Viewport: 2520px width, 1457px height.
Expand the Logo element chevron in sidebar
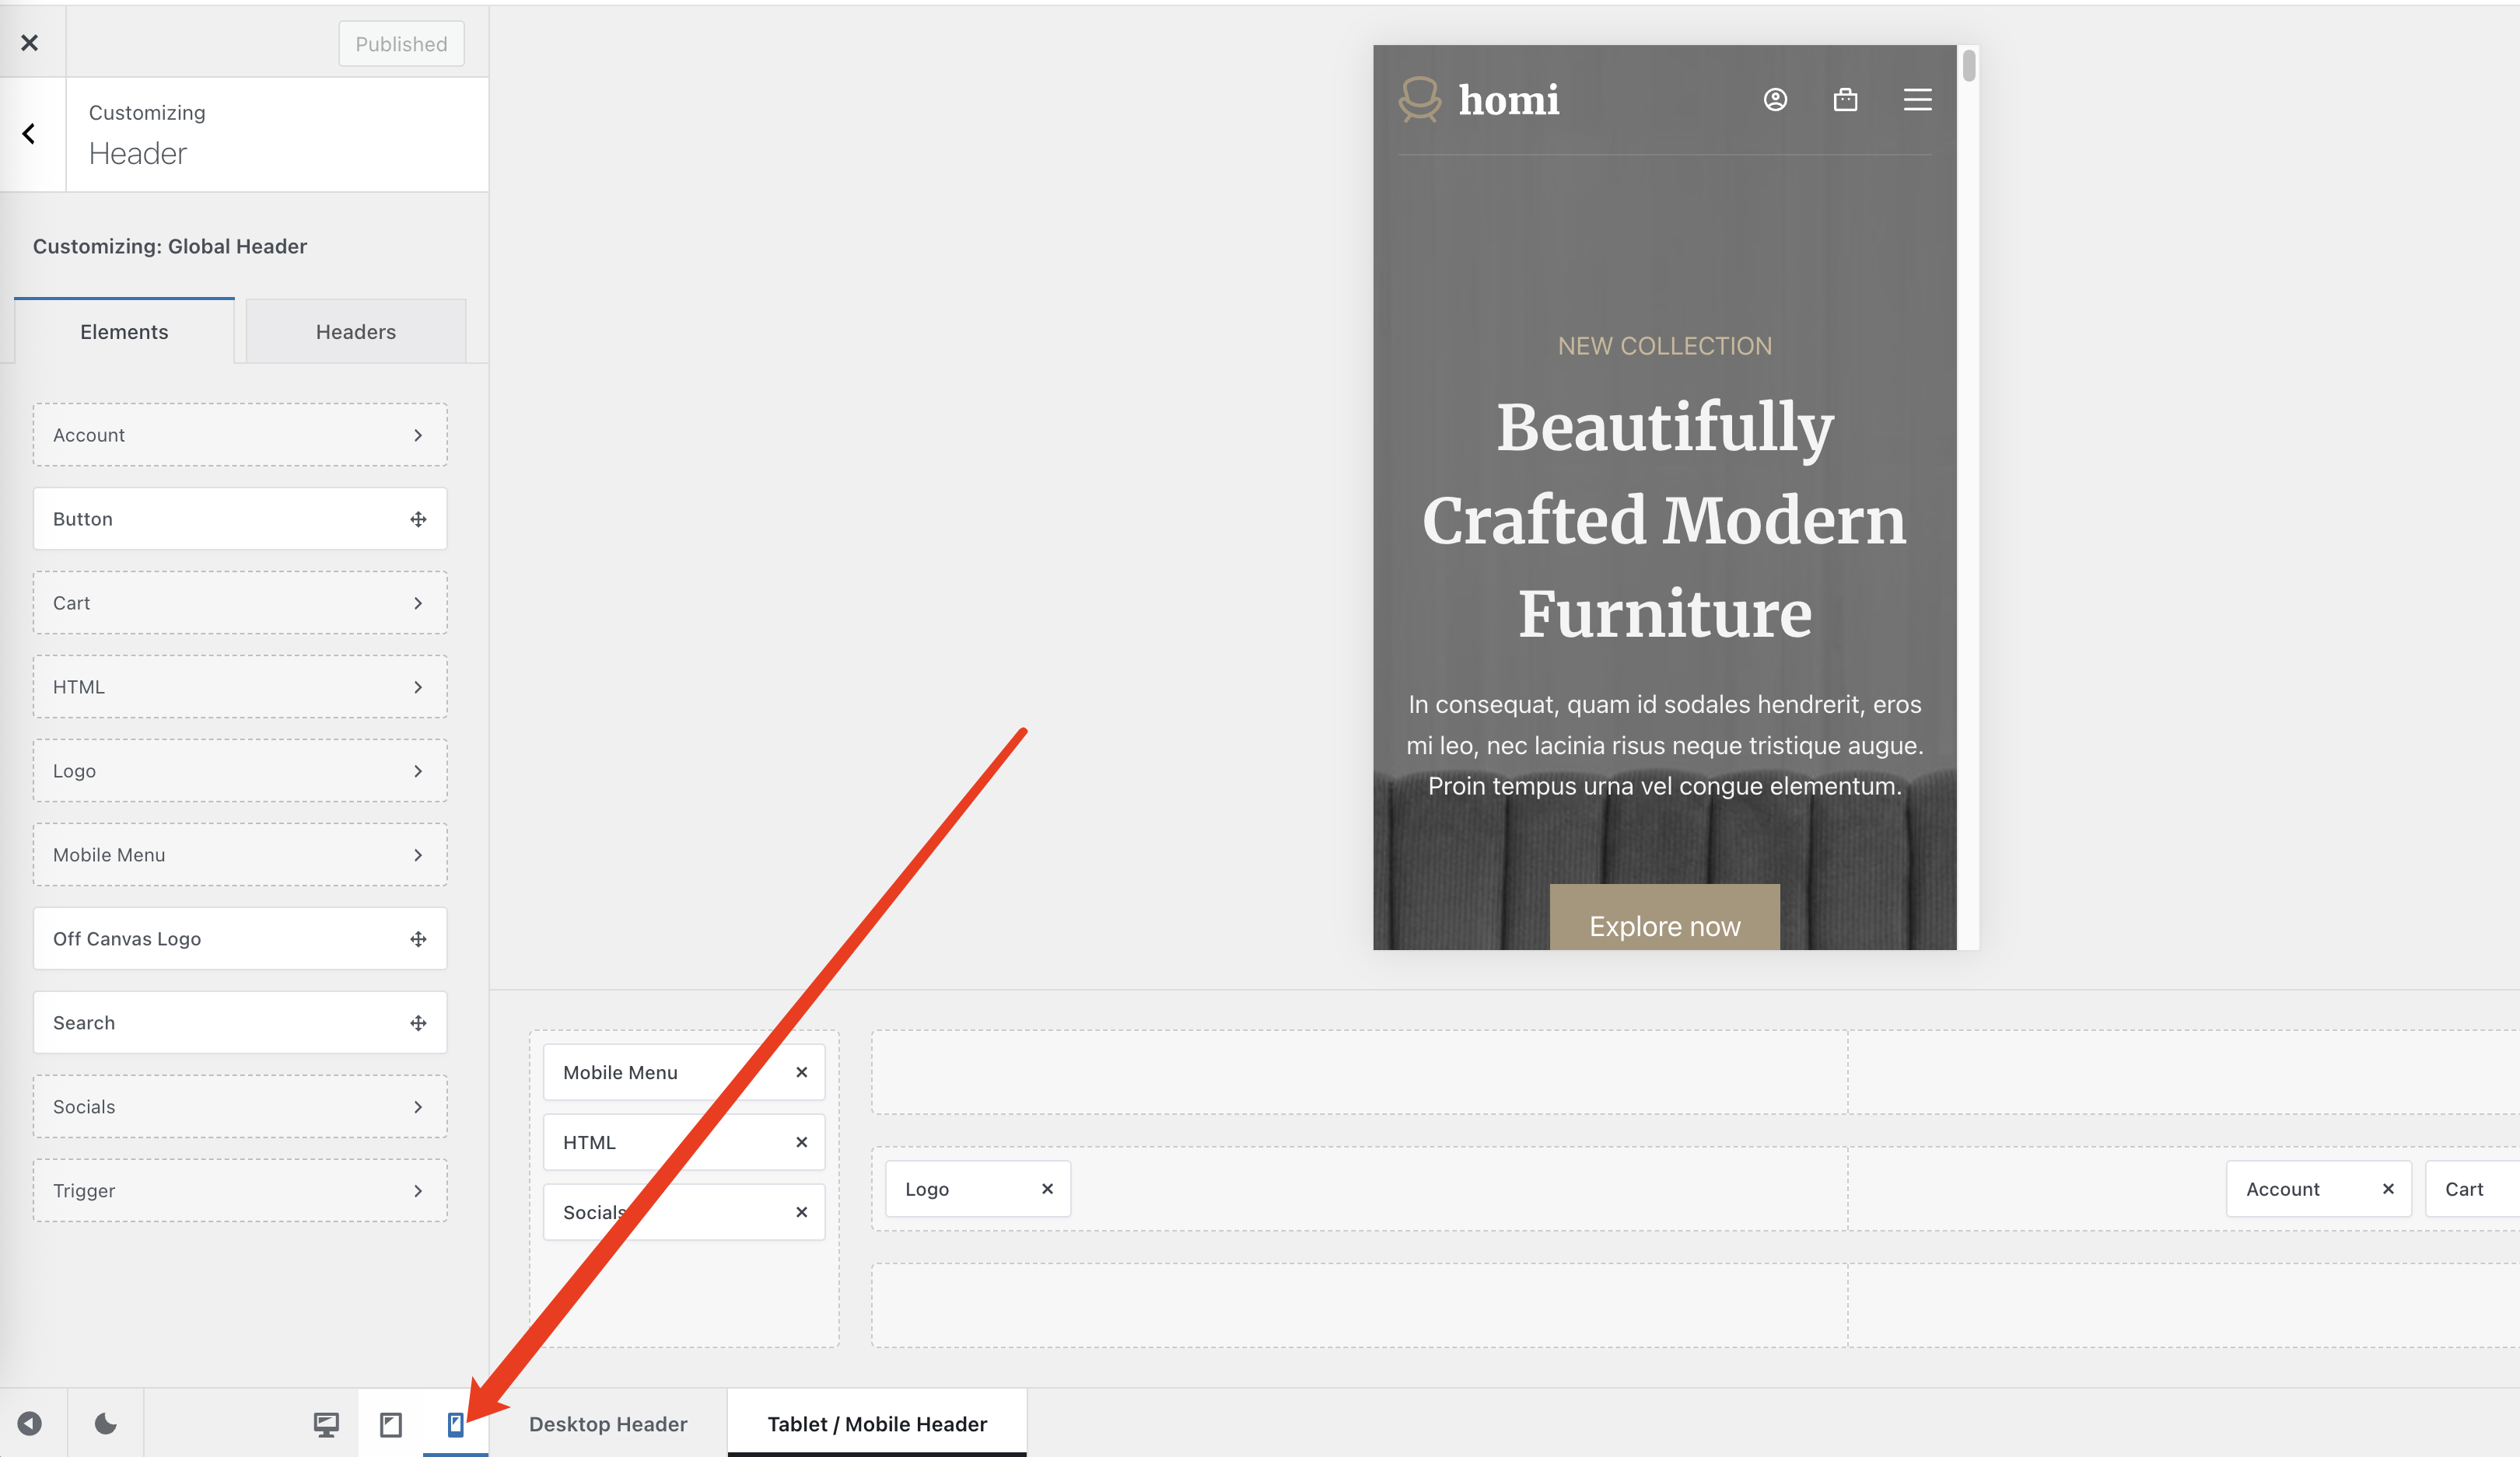pos(418,770)
